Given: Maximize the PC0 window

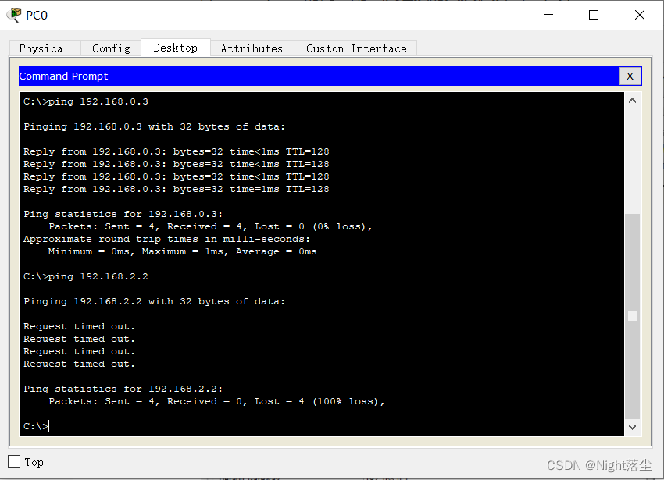Looking at the screenshot, I should point(594,15).
